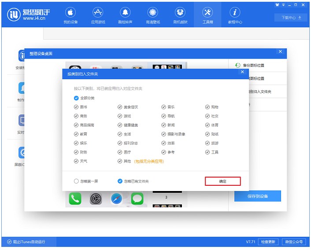Click the 检查更新 button

268,242
